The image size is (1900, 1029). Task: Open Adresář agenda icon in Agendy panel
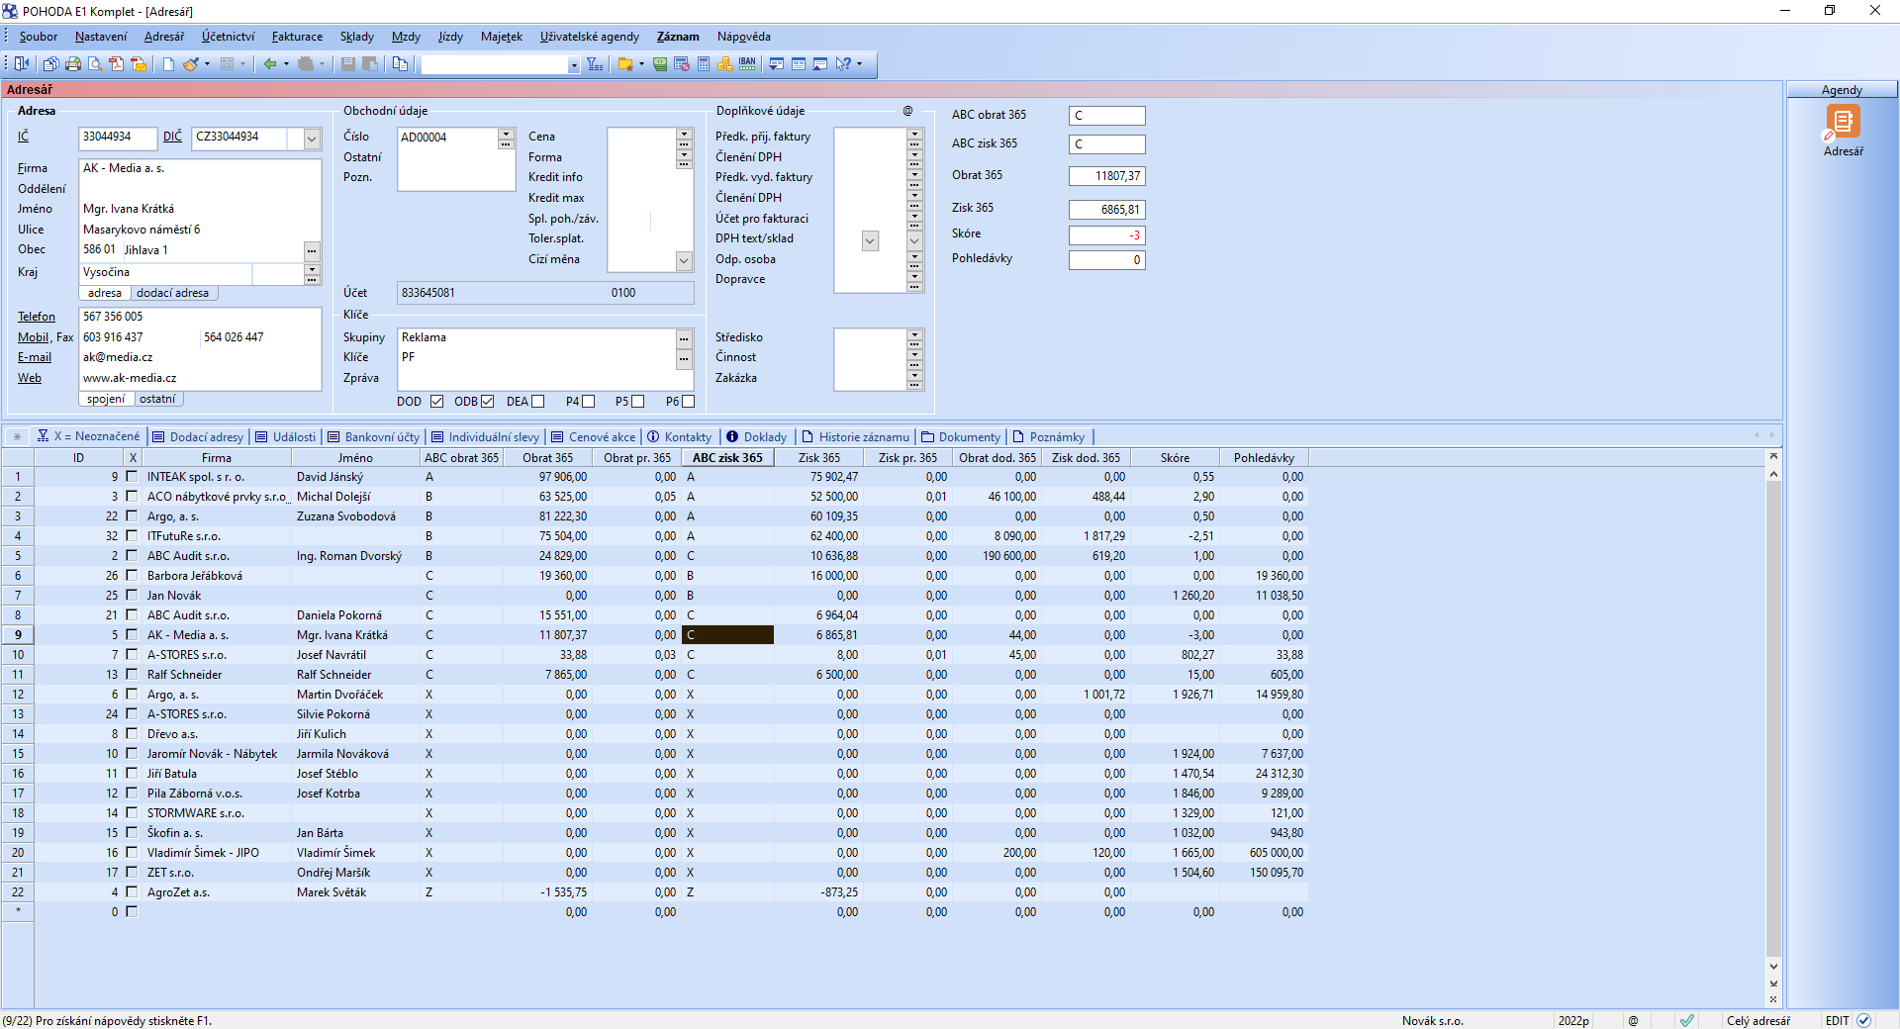[1843, 123]
